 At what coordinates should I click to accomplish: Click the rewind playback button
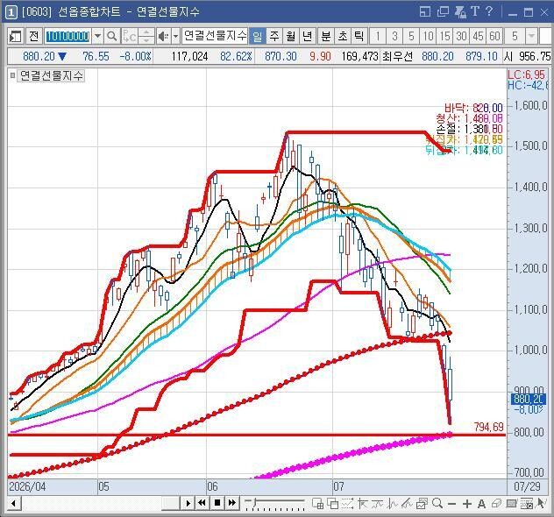pyautogui.click(x=202, y=503)
